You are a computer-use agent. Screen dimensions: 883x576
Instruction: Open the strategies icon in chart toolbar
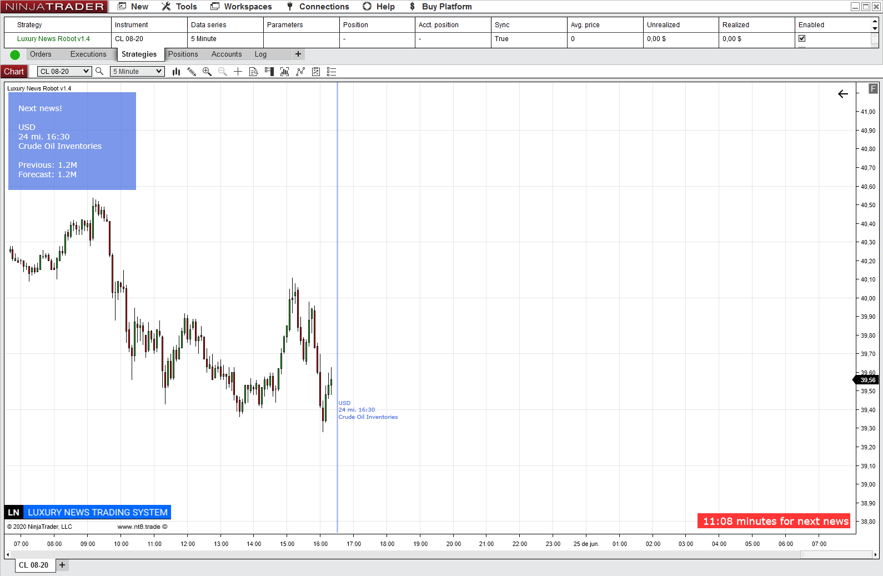coord(316,72)
